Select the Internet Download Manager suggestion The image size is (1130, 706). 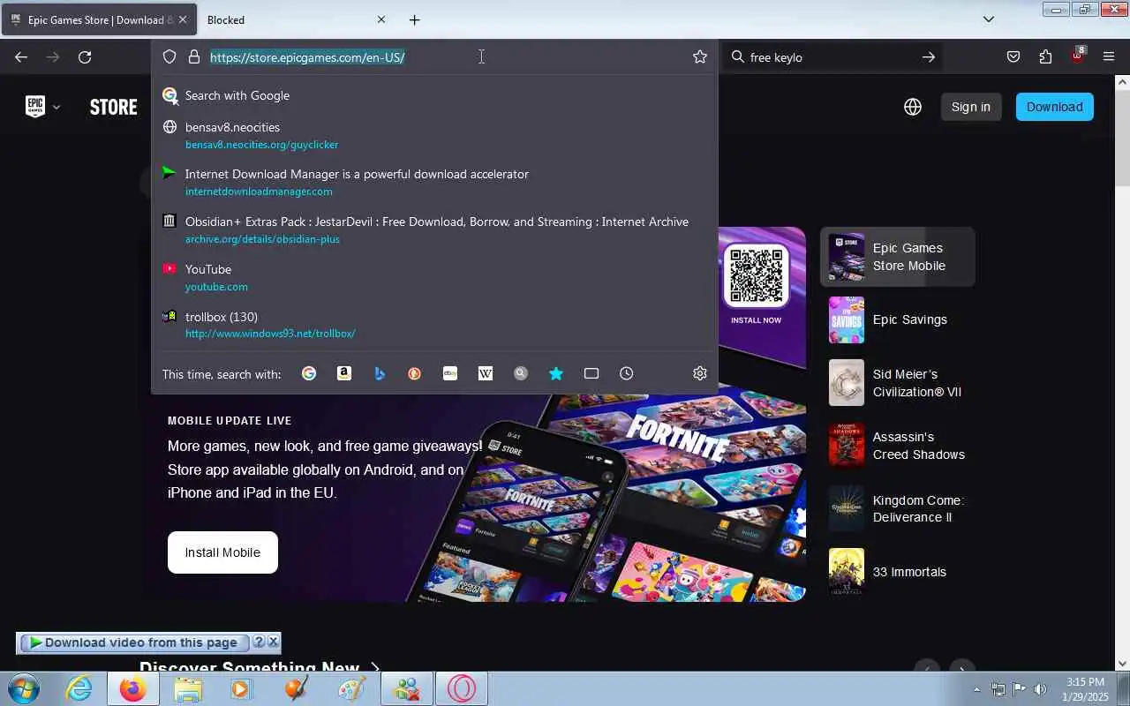(434, 183)
